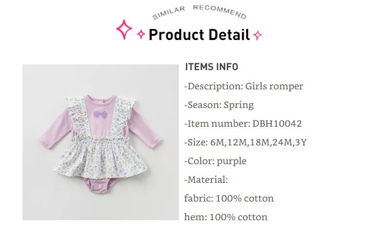Click the ITEMS INFO heading
The height and width of the screenshot is (228, 391).
tap(212, 67)
